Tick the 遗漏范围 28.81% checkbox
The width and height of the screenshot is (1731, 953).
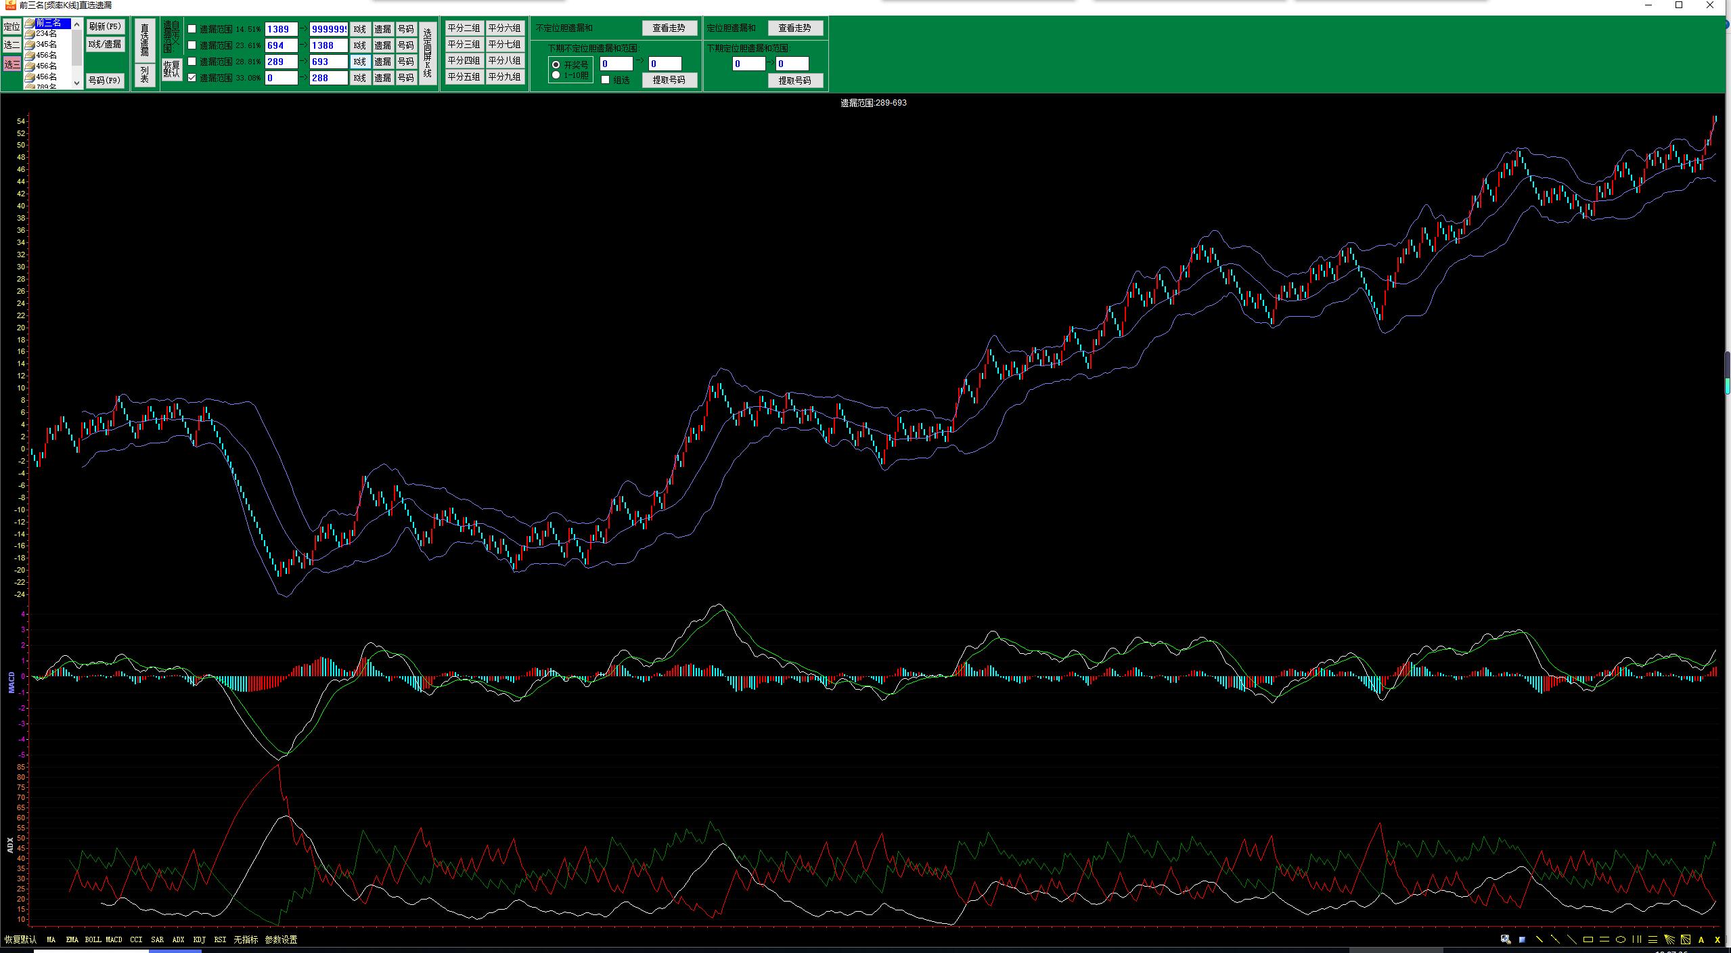tap(192, 62)
